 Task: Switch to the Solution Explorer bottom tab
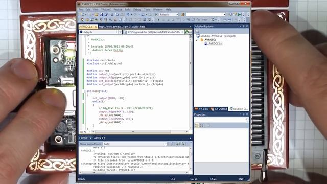point(239,109)
